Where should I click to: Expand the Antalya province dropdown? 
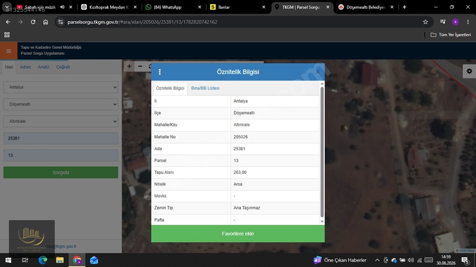pyautogui.click(x=61, y=87)
